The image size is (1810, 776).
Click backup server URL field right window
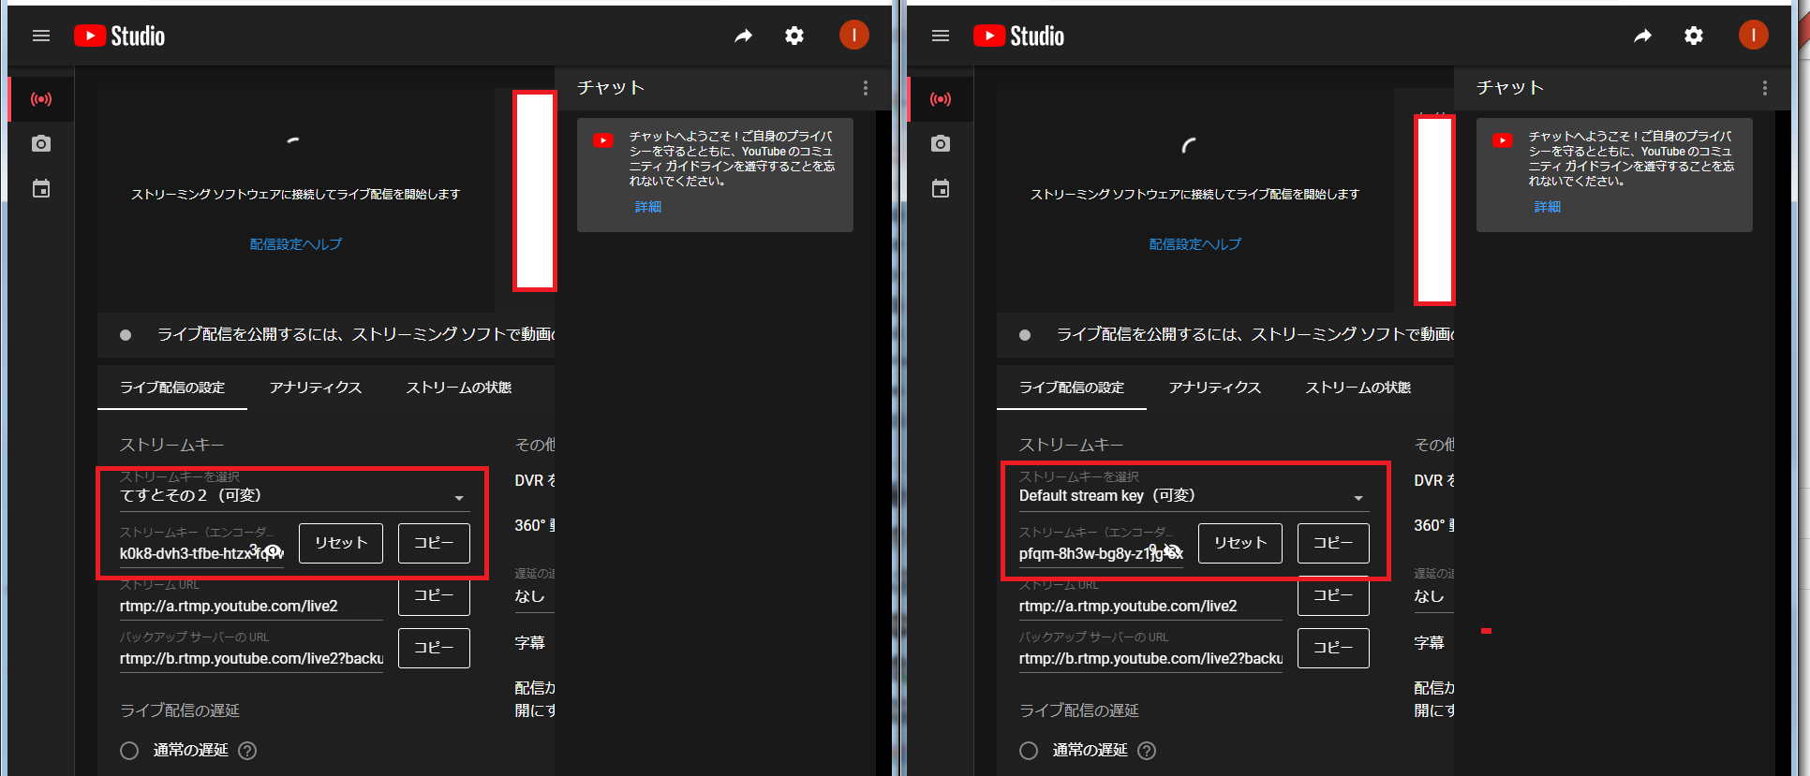click(x=1150, y=658)
